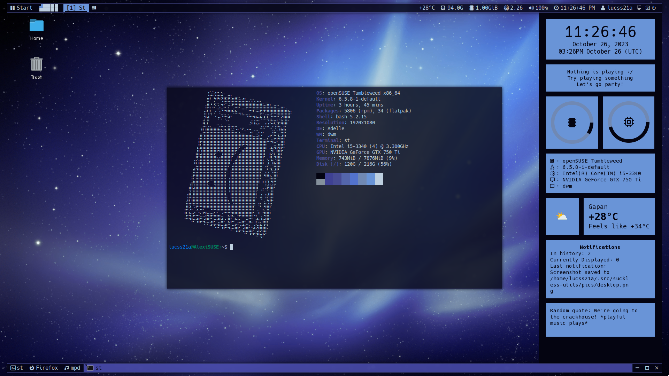The width and height of the screenshot is (669, 376).
Task: Click the workspace pager grid
Action: coord(49,8)
